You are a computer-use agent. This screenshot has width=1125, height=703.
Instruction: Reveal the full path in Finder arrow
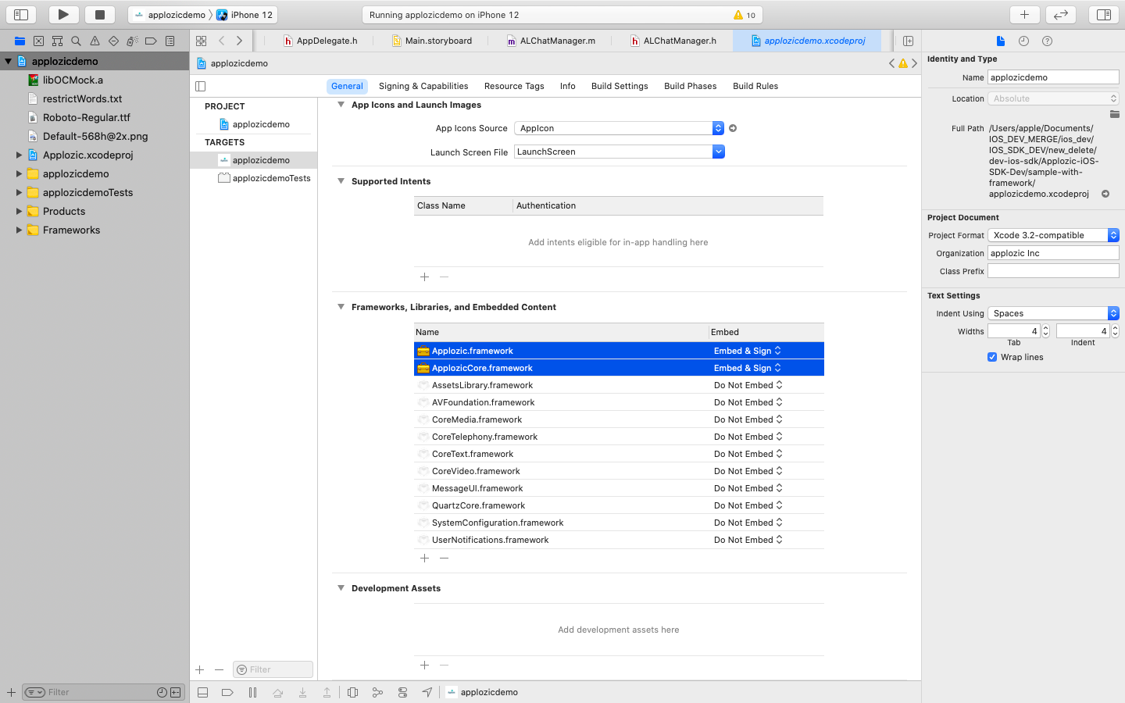click(x=1105, y=194)
